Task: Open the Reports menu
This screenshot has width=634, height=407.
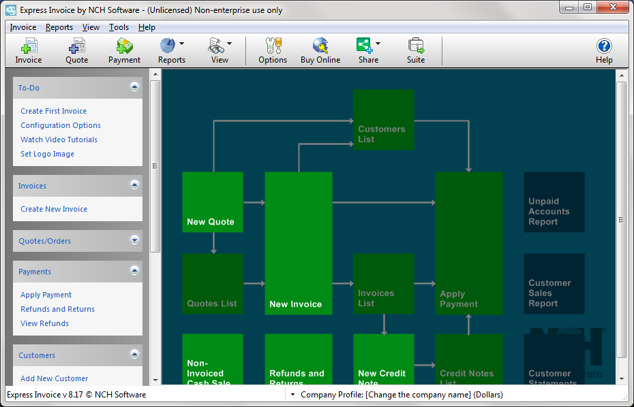Action: point(59,27)
